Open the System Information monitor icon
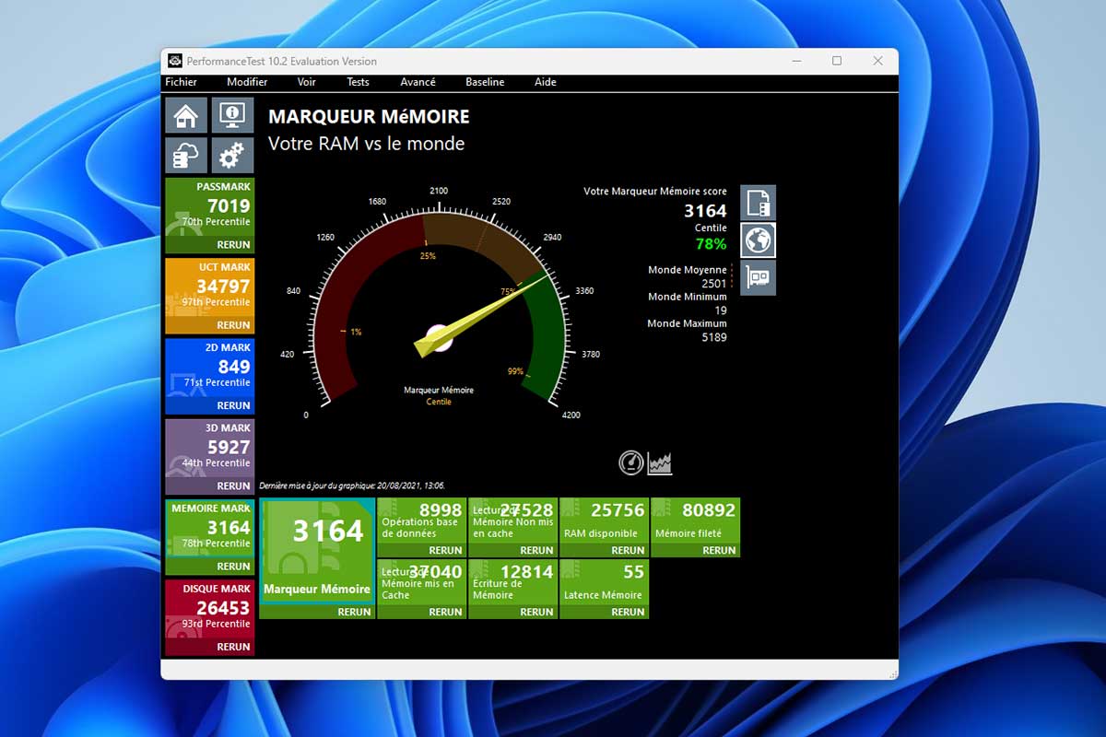Viewport: 1106px width, 737px height. (233, 115)
